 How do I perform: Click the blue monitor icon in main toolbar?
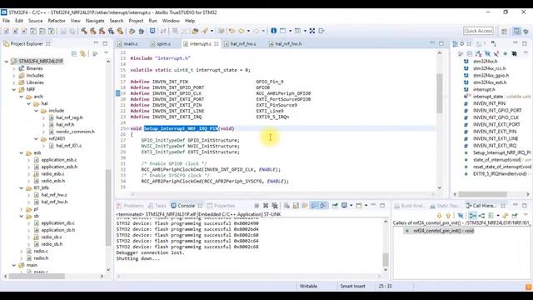pyautogui.click(x=152, y=31)
